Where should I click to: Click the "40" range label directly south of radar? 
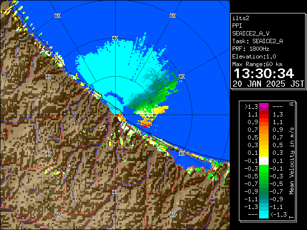pyautogui.click(x=115, y=192)
